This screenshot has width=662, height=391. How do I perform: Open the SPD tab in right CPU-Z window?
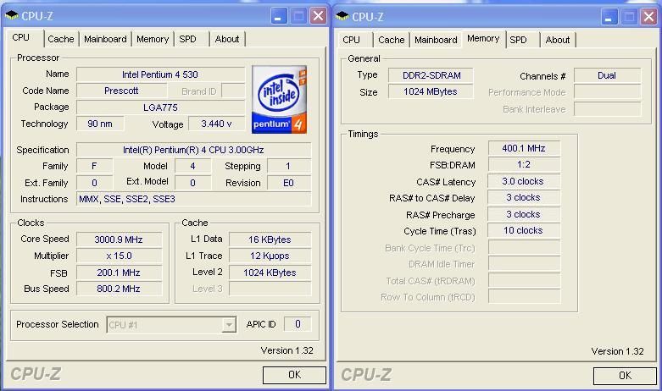click(519, 40)
